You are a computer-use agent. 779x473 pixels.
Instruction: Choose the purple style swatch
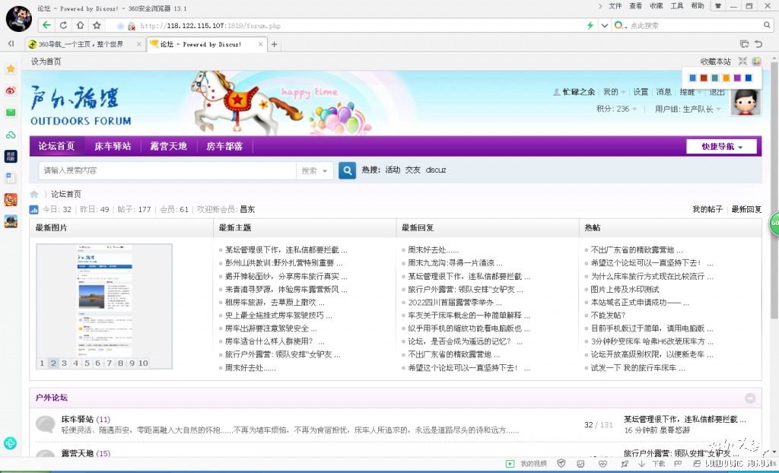coord(737,78)
